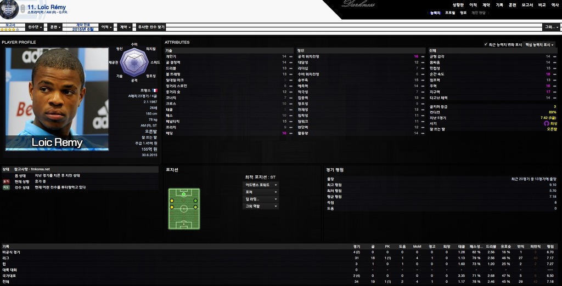This screenshot has width=562, height=286.
Task: Open the 이적 dropdown in toolbar
Action: [x=106, y=27]
